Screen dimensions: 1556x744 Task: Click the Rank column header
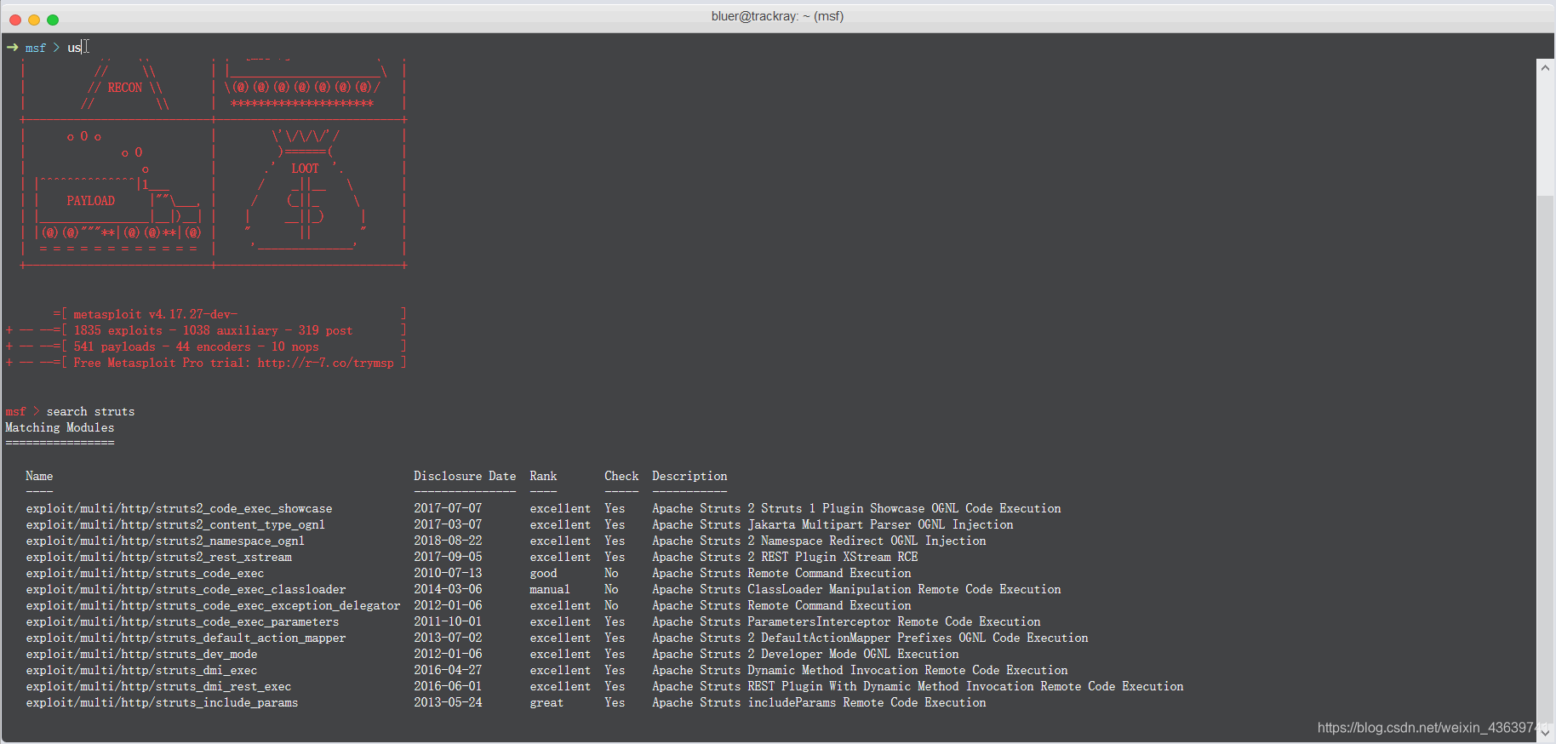(x=543, y=476)
